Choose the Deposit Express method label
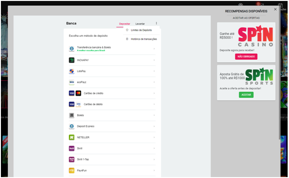Screen dimensions: 289x178 [x=86, y=126]
